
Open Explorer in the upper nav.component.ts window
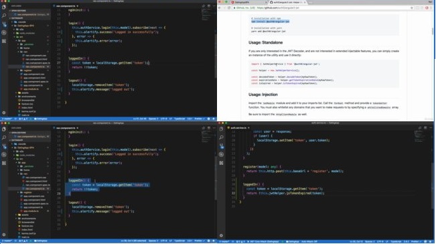pyautogui.click(x=4, y=7)
